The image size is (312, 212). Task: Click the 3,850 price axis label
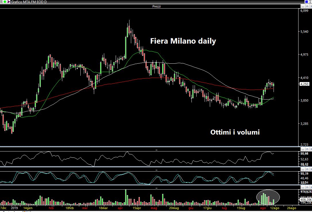(305, 100)
